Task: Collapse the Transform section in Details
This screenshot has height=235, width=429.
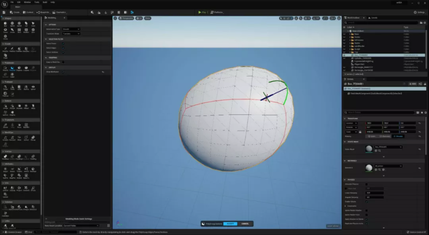Action: 345,119
